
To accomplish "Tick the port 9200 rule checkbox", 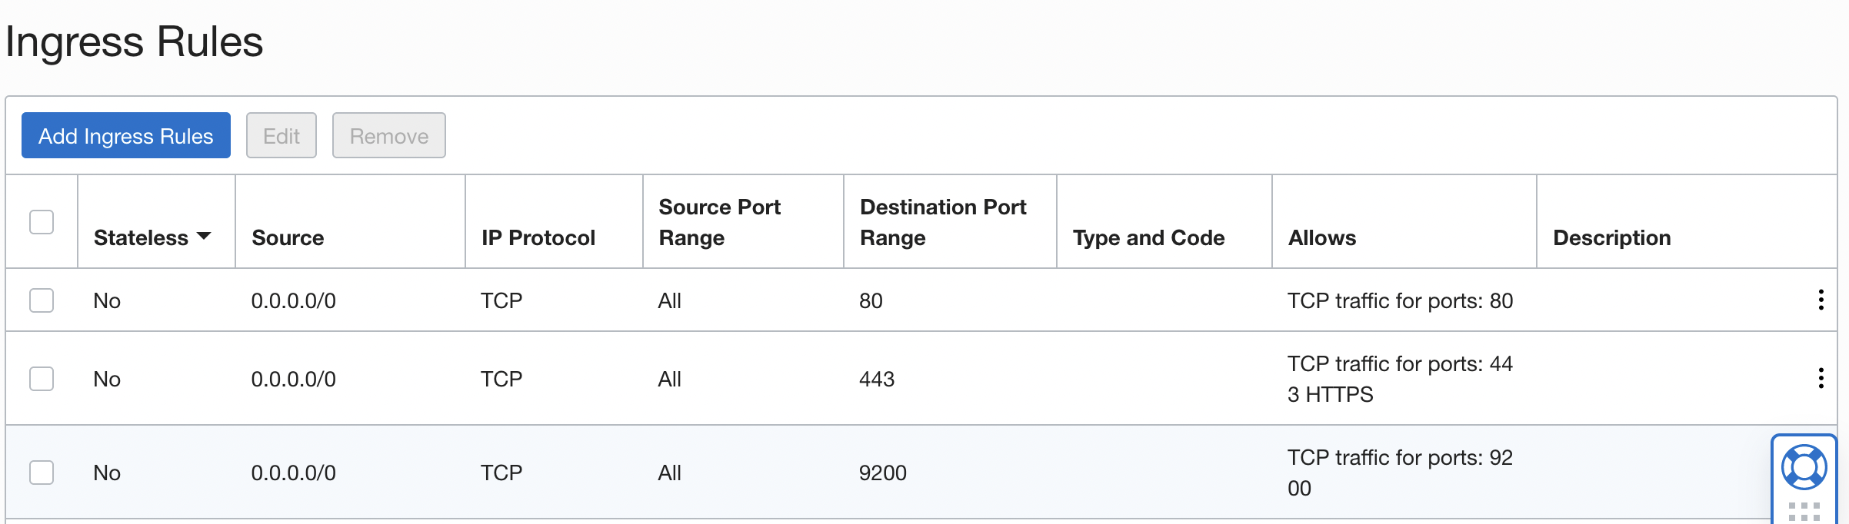I will 42,473.
